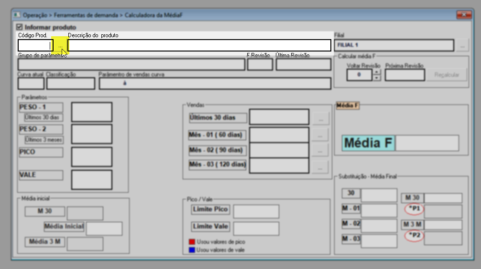Screen dimensions: 481x269
Task: Click the Últimos 3 meses label
Action: (x=44, y=140)
